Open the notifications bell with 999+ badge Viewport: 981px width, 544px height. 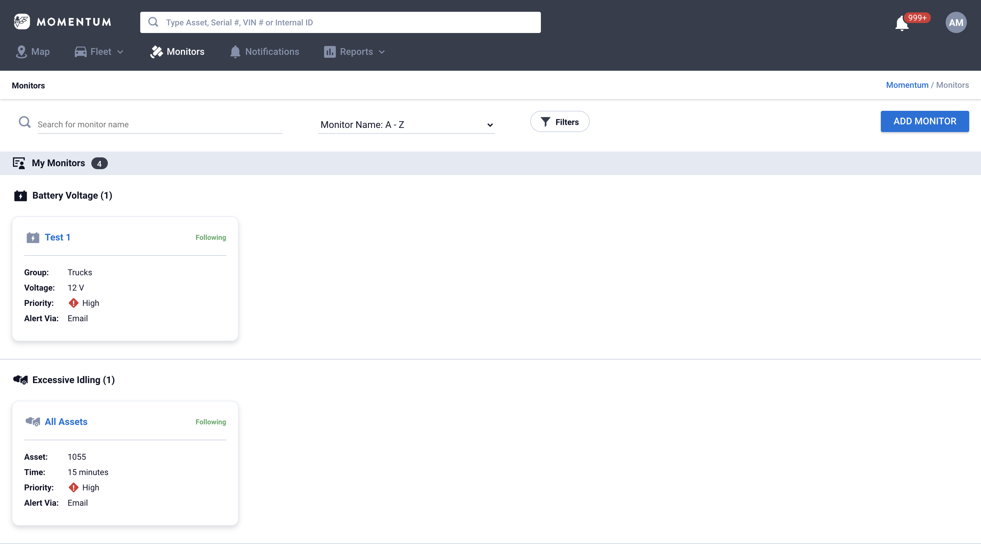pos(902,24)
